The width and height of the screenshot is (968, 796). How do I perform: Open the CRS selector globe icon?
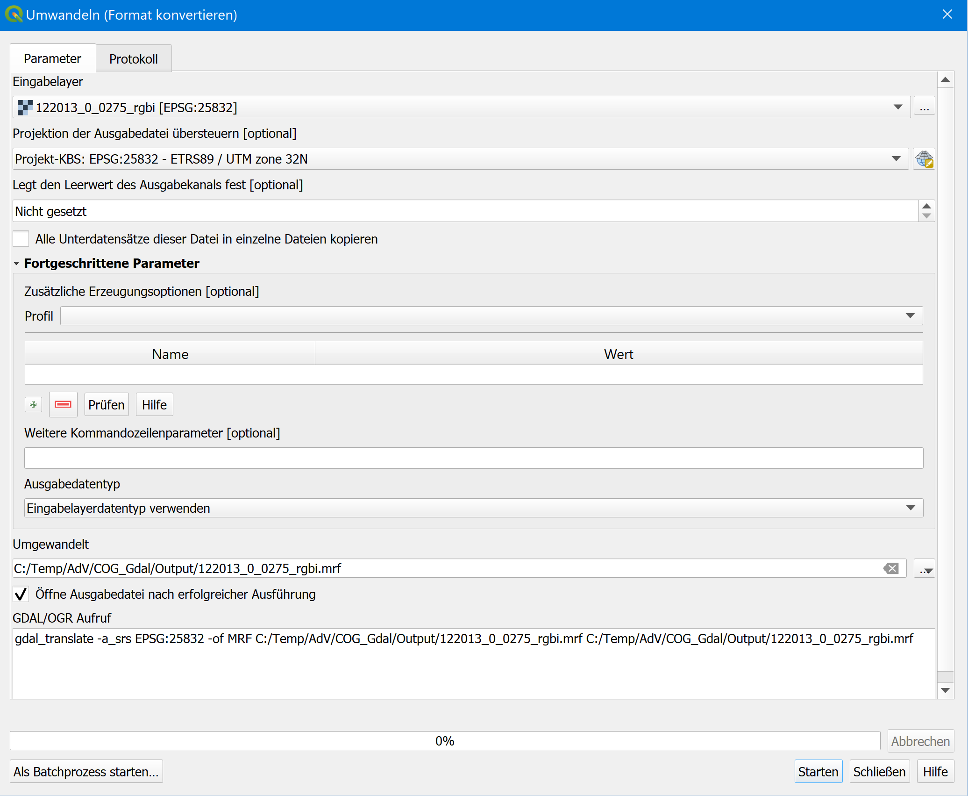(x=924, y=158)
